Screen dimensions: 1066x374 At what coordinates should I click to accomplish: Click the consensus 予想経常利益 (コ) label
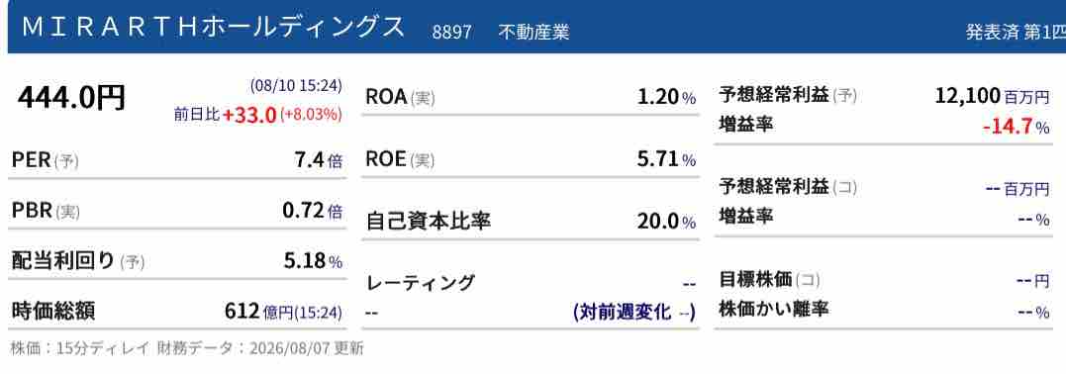coord(789,186)
